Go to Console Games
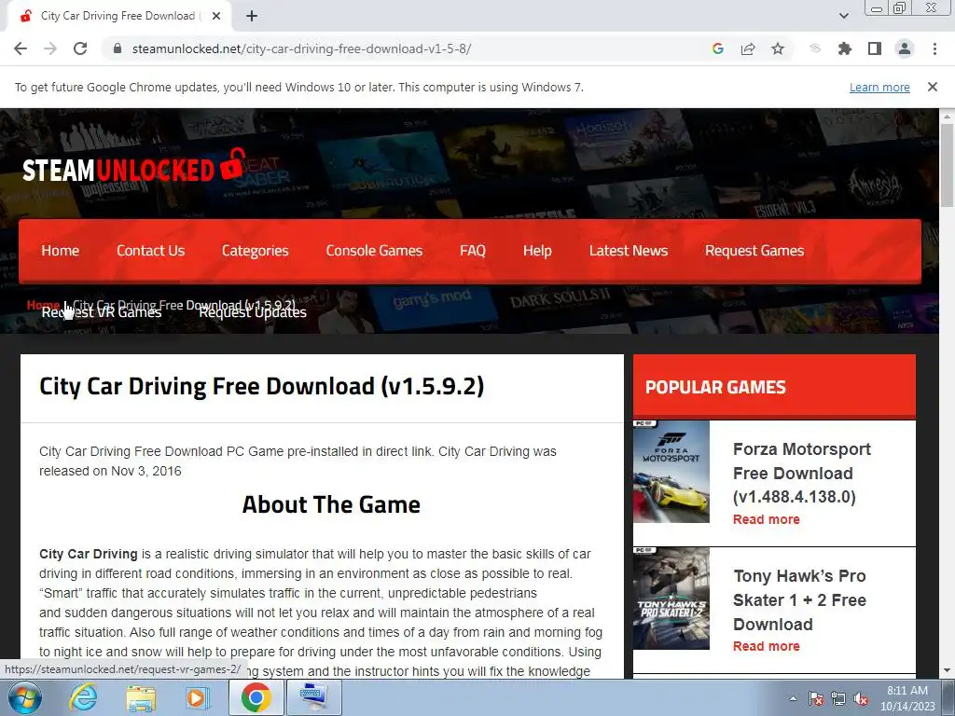This screenshot has width=955, height=716. (x=374, y=251)
